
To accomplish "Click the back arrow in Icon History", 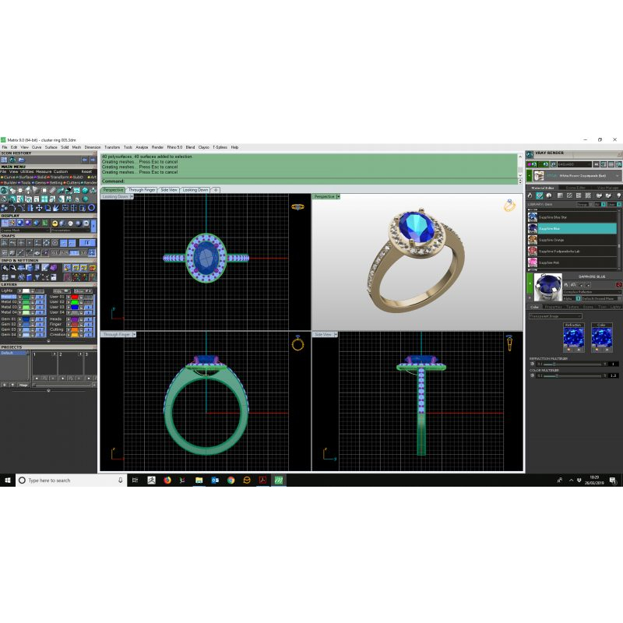I will point(85,160).
